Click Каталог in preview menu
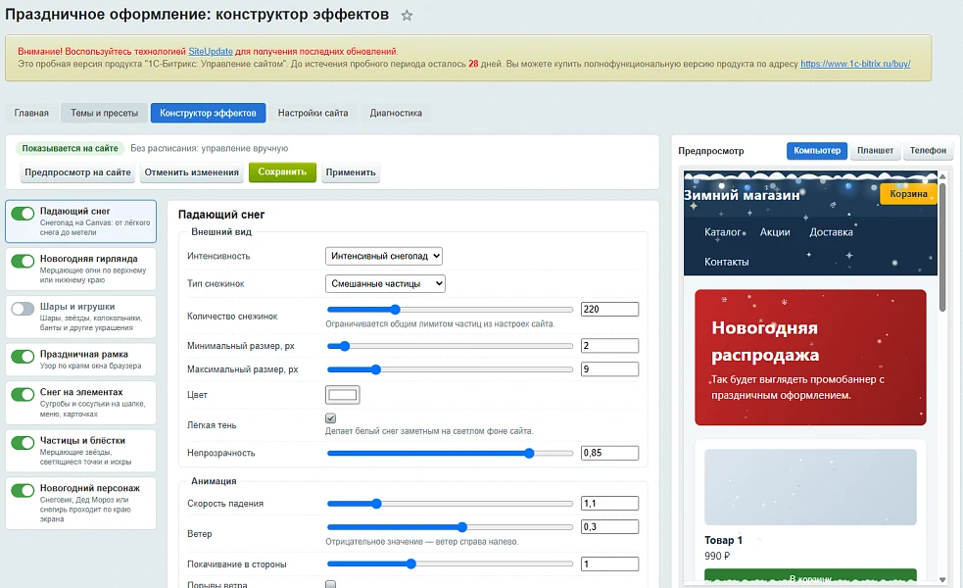 [x=723, y=232]
